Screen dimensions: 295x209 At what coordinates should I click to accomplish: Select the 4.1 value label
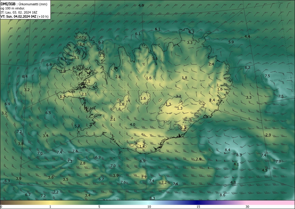click(x=236, y=164)
